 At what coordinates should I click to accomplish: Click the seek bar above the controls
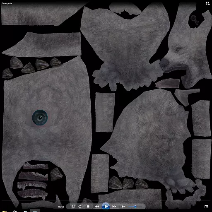pos(106,200)
